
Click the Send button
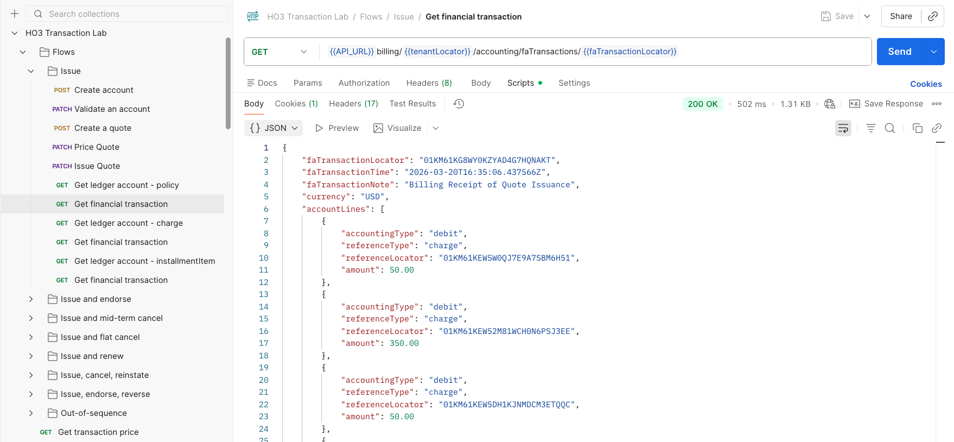pos(900,52)
